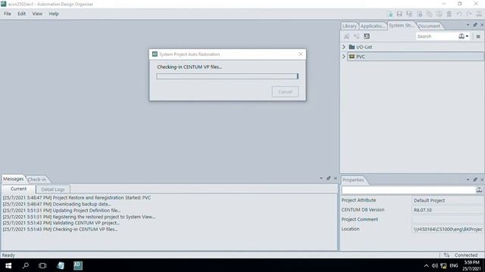Open the Windows Start menu

click(8, 265)
